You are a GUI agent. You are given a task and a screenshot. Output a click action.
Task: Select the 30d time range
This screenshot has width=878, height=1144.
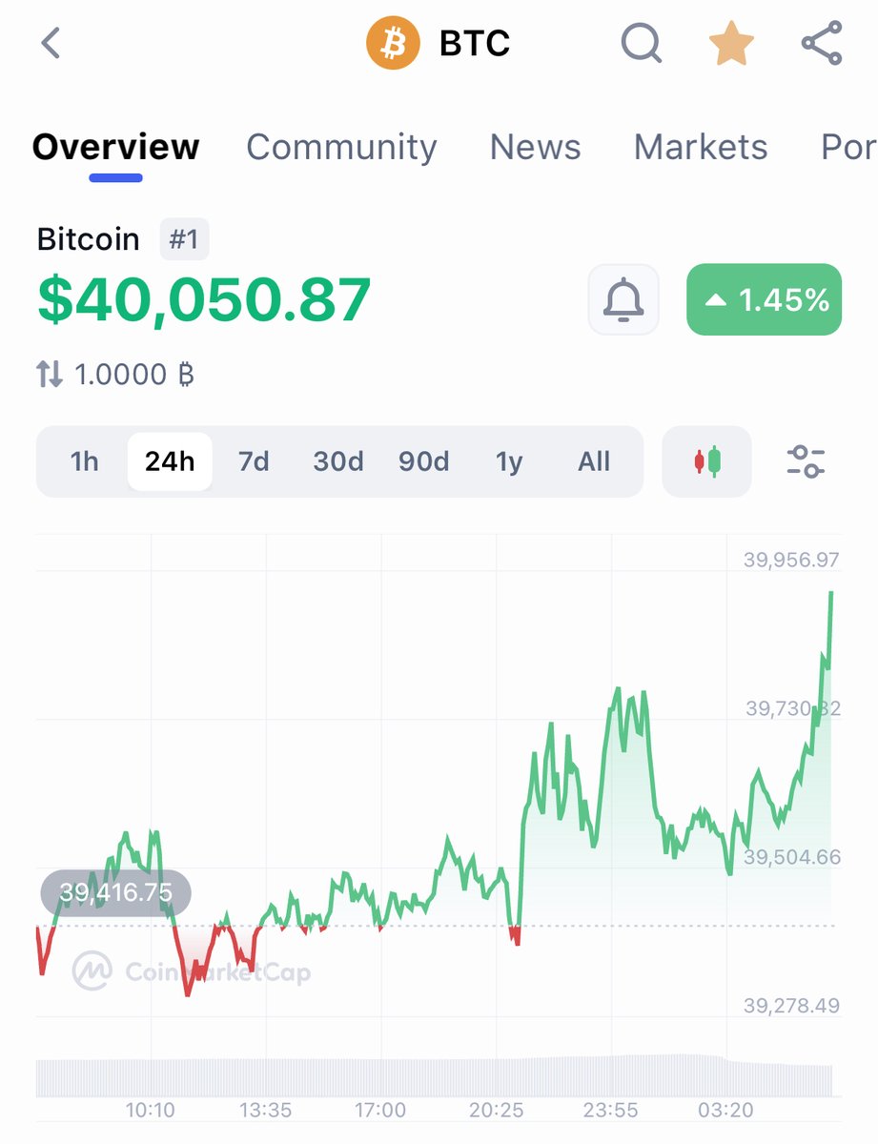[x=338, y=461]
